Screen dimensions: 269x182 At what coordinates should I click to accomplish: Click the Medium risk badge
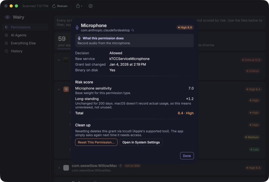point(252,137)
